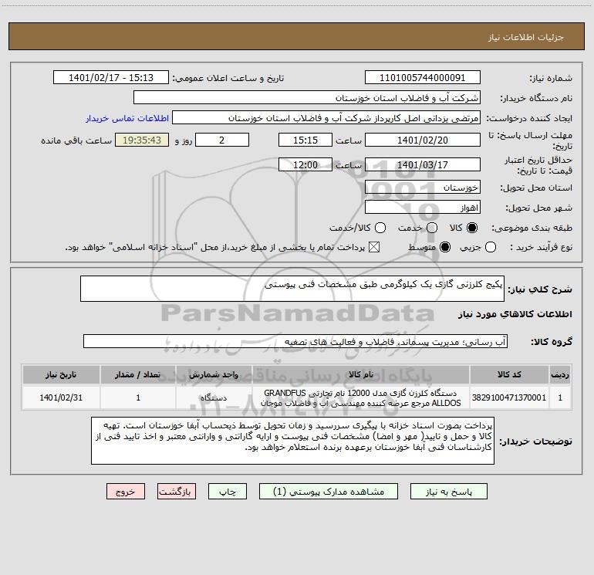Click the GRANDFUS ALLDOS product name cell
Screen dimensions: 594x575
pyautogui.click(x=361, y=397)
